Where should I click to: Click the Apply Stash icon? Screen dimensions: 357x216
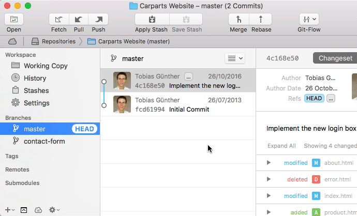152,19
